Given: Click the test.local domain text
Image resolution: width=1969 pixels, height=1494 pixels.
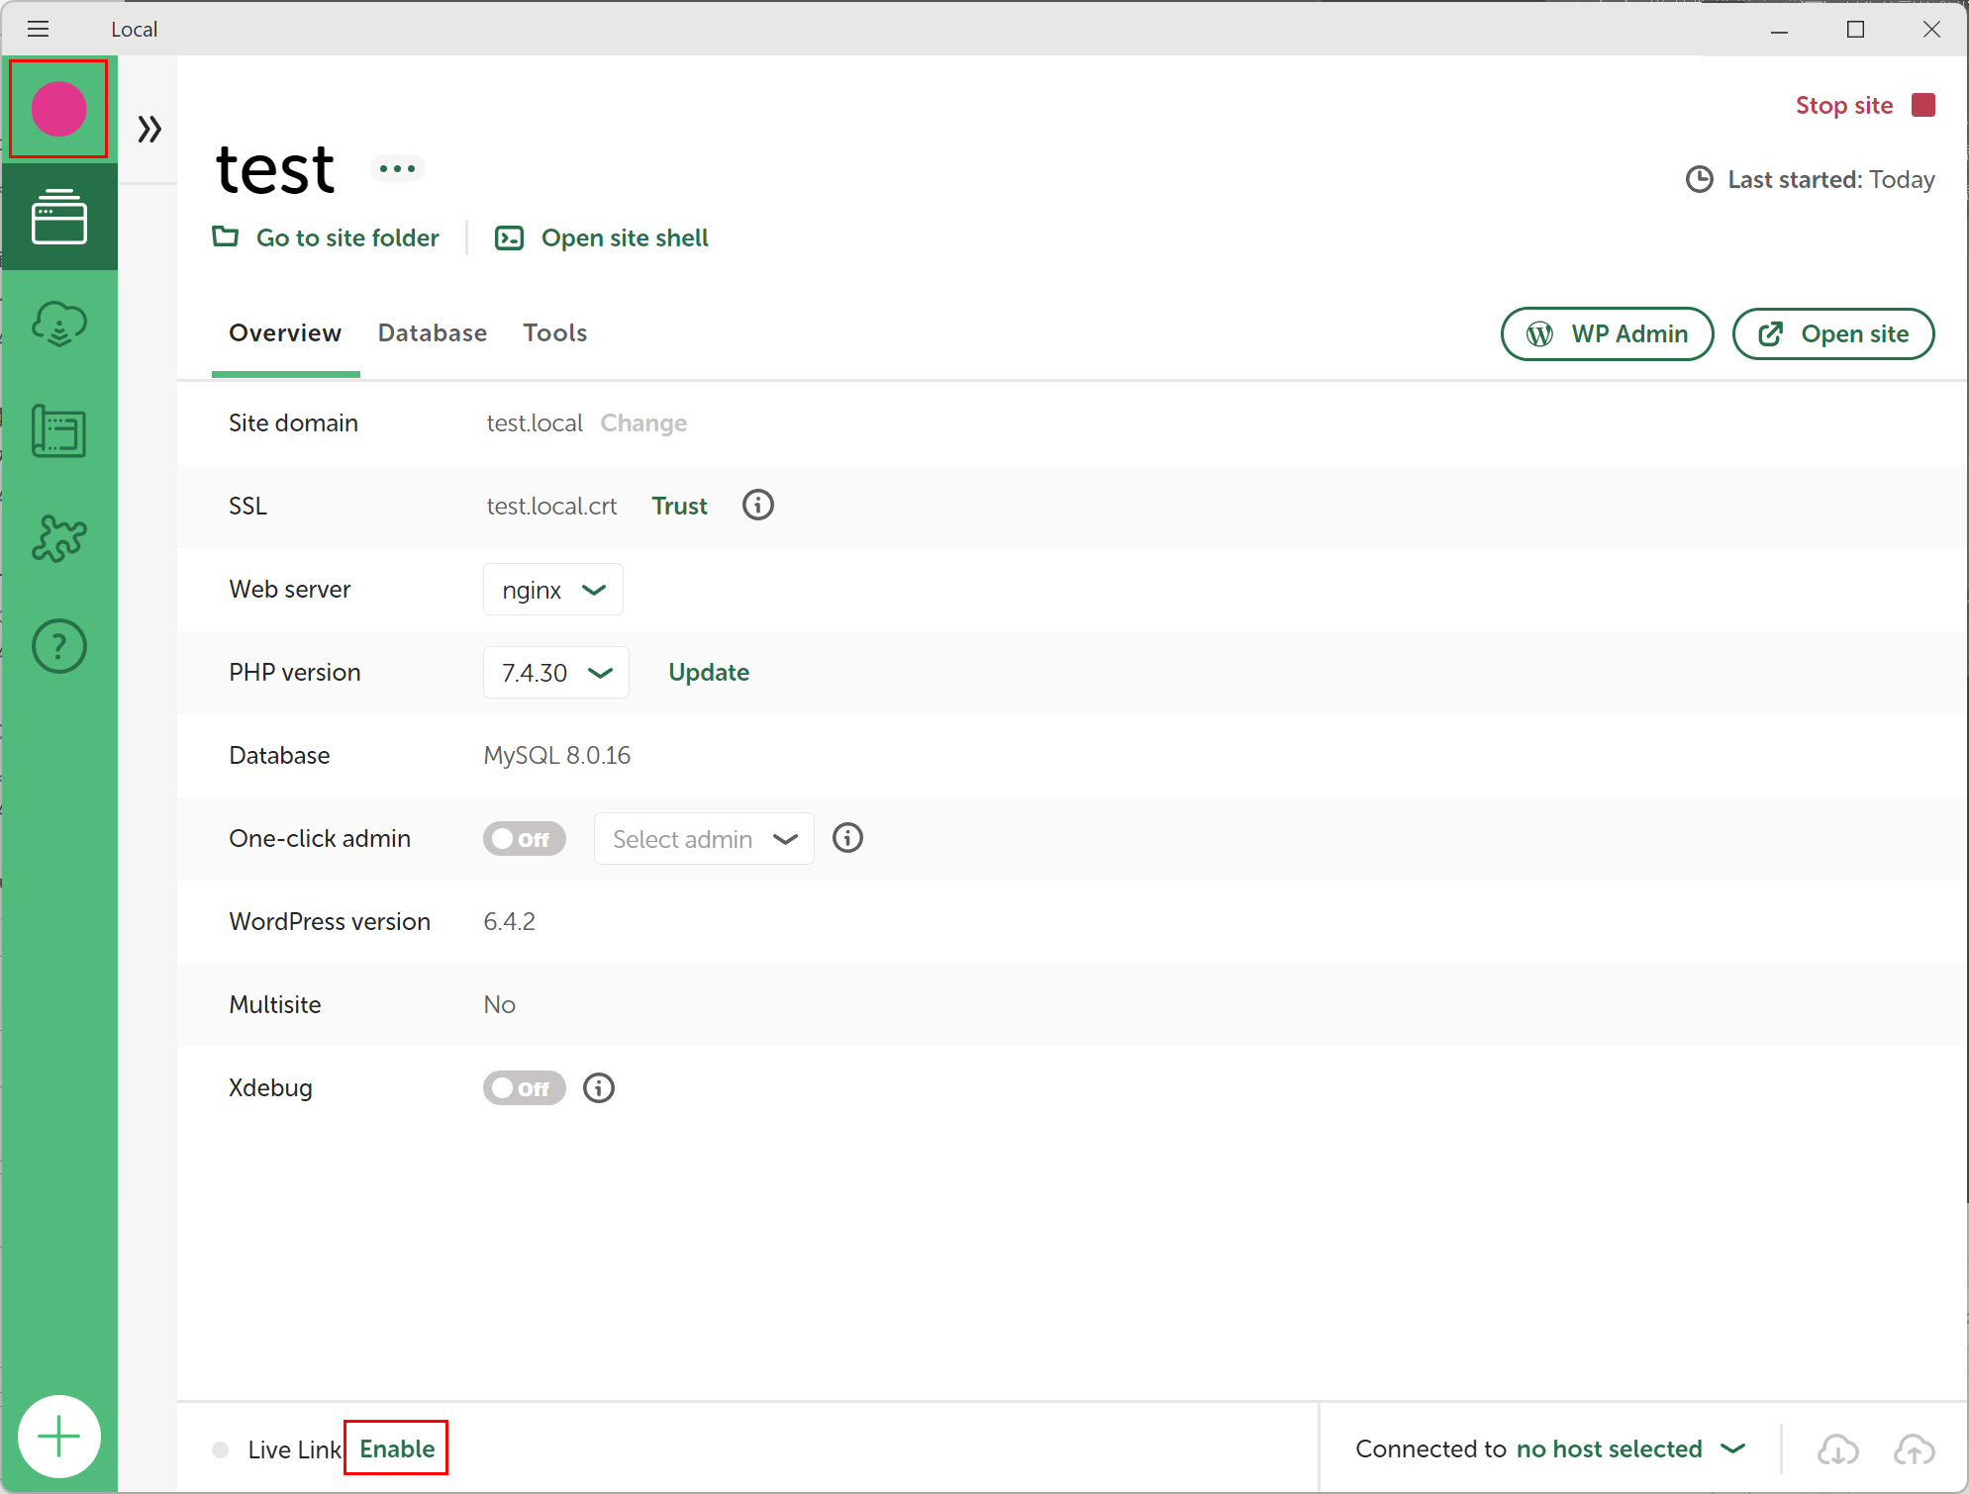Looking at the screenshot, I should [x=535, y=422].
